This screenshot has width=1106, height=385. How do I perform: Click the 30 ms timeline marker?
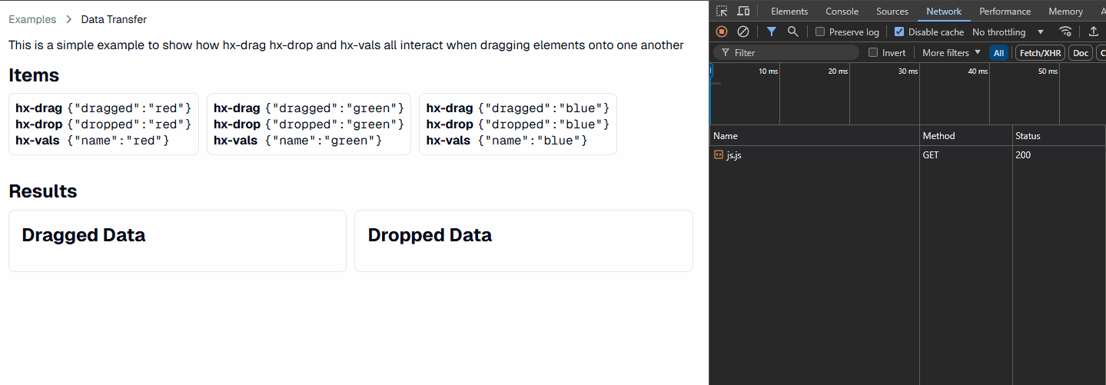click(x=908, y=71)
